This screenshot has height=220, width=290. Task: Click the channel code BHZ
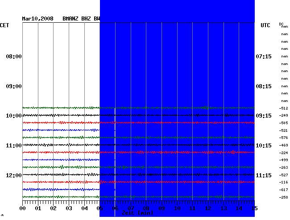pos(86,19)
